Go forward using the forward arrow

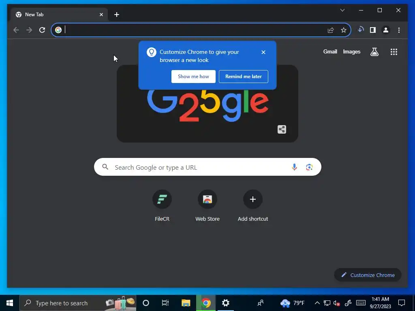(29, 30)
